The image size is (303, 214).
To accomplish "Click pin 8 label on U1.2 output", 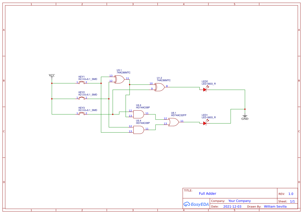I will tap(167, 86).
